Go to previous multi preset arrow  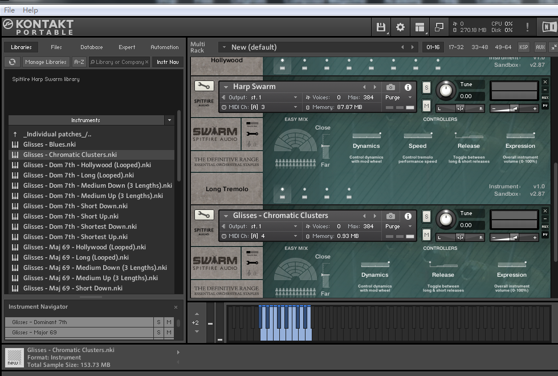[x=402, y=47]
